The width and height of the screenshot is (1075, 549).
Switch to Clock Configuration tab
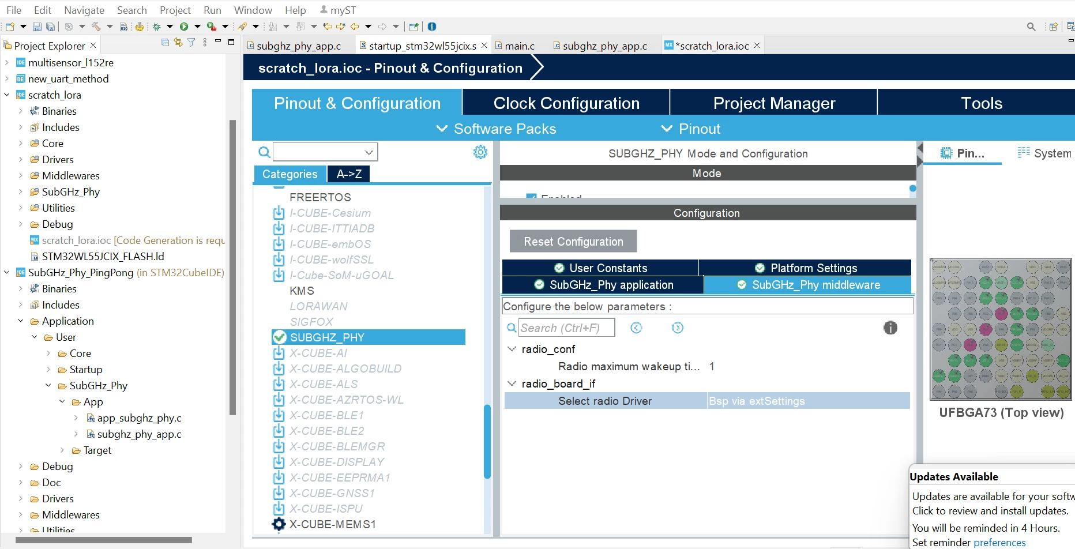click(566, 103)
